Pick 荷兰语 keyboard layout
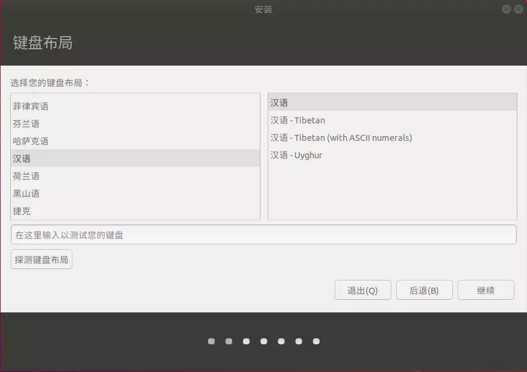 click(27, 176)
